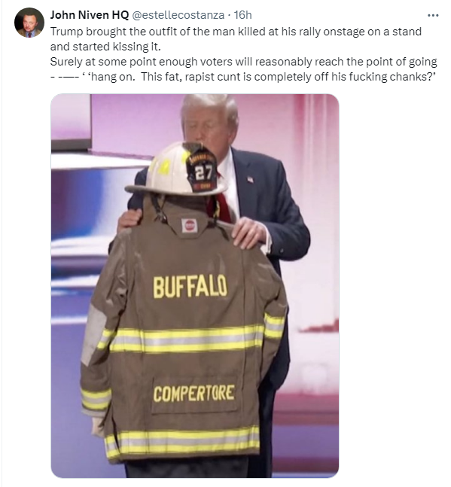Click the line starting 'Surely at some point'
Viewport: 451px width, 487px height.
[x=243, y=62]
